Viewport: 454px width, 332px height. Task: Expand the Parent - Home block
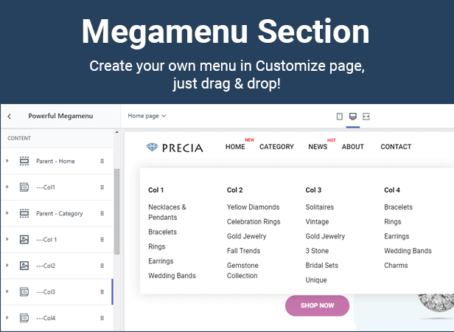pyautogui.click(x=7, y=161)
